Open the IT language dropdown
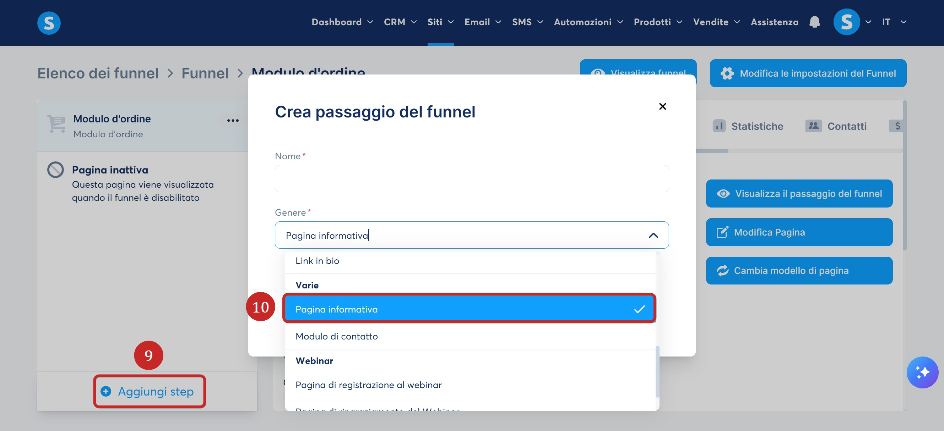Image resolution: width=944 pixels, height=431 pixels. tap(894, 22)
